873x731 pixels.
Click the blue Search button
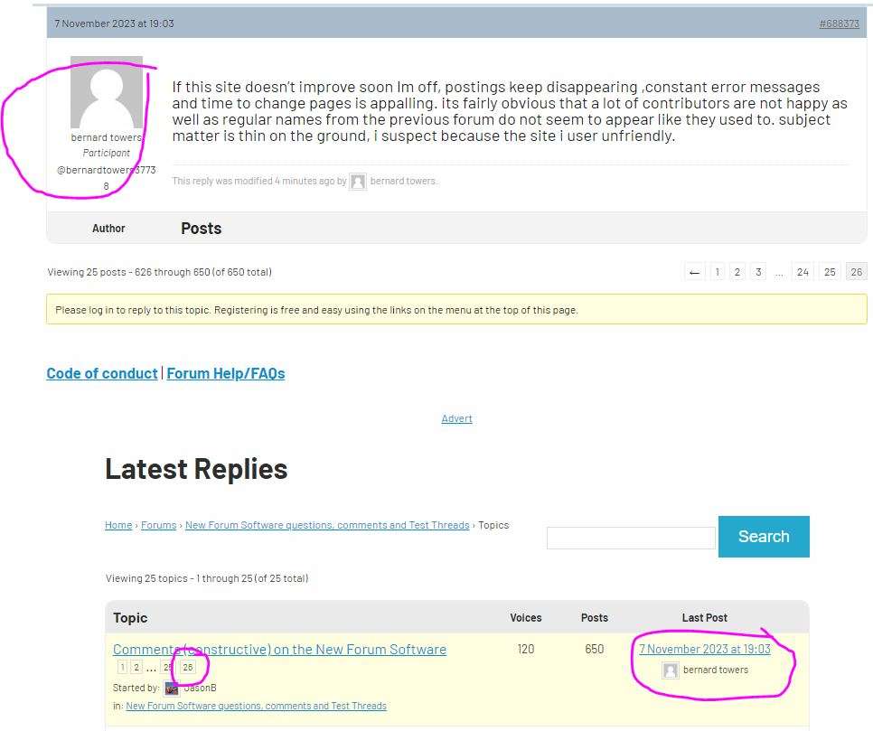pyautogui.click(x=764, y=537)
